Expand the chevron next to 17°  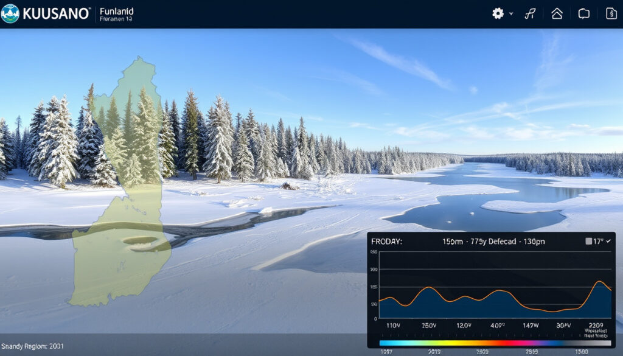pyautogui.click(x=608, y=241)
